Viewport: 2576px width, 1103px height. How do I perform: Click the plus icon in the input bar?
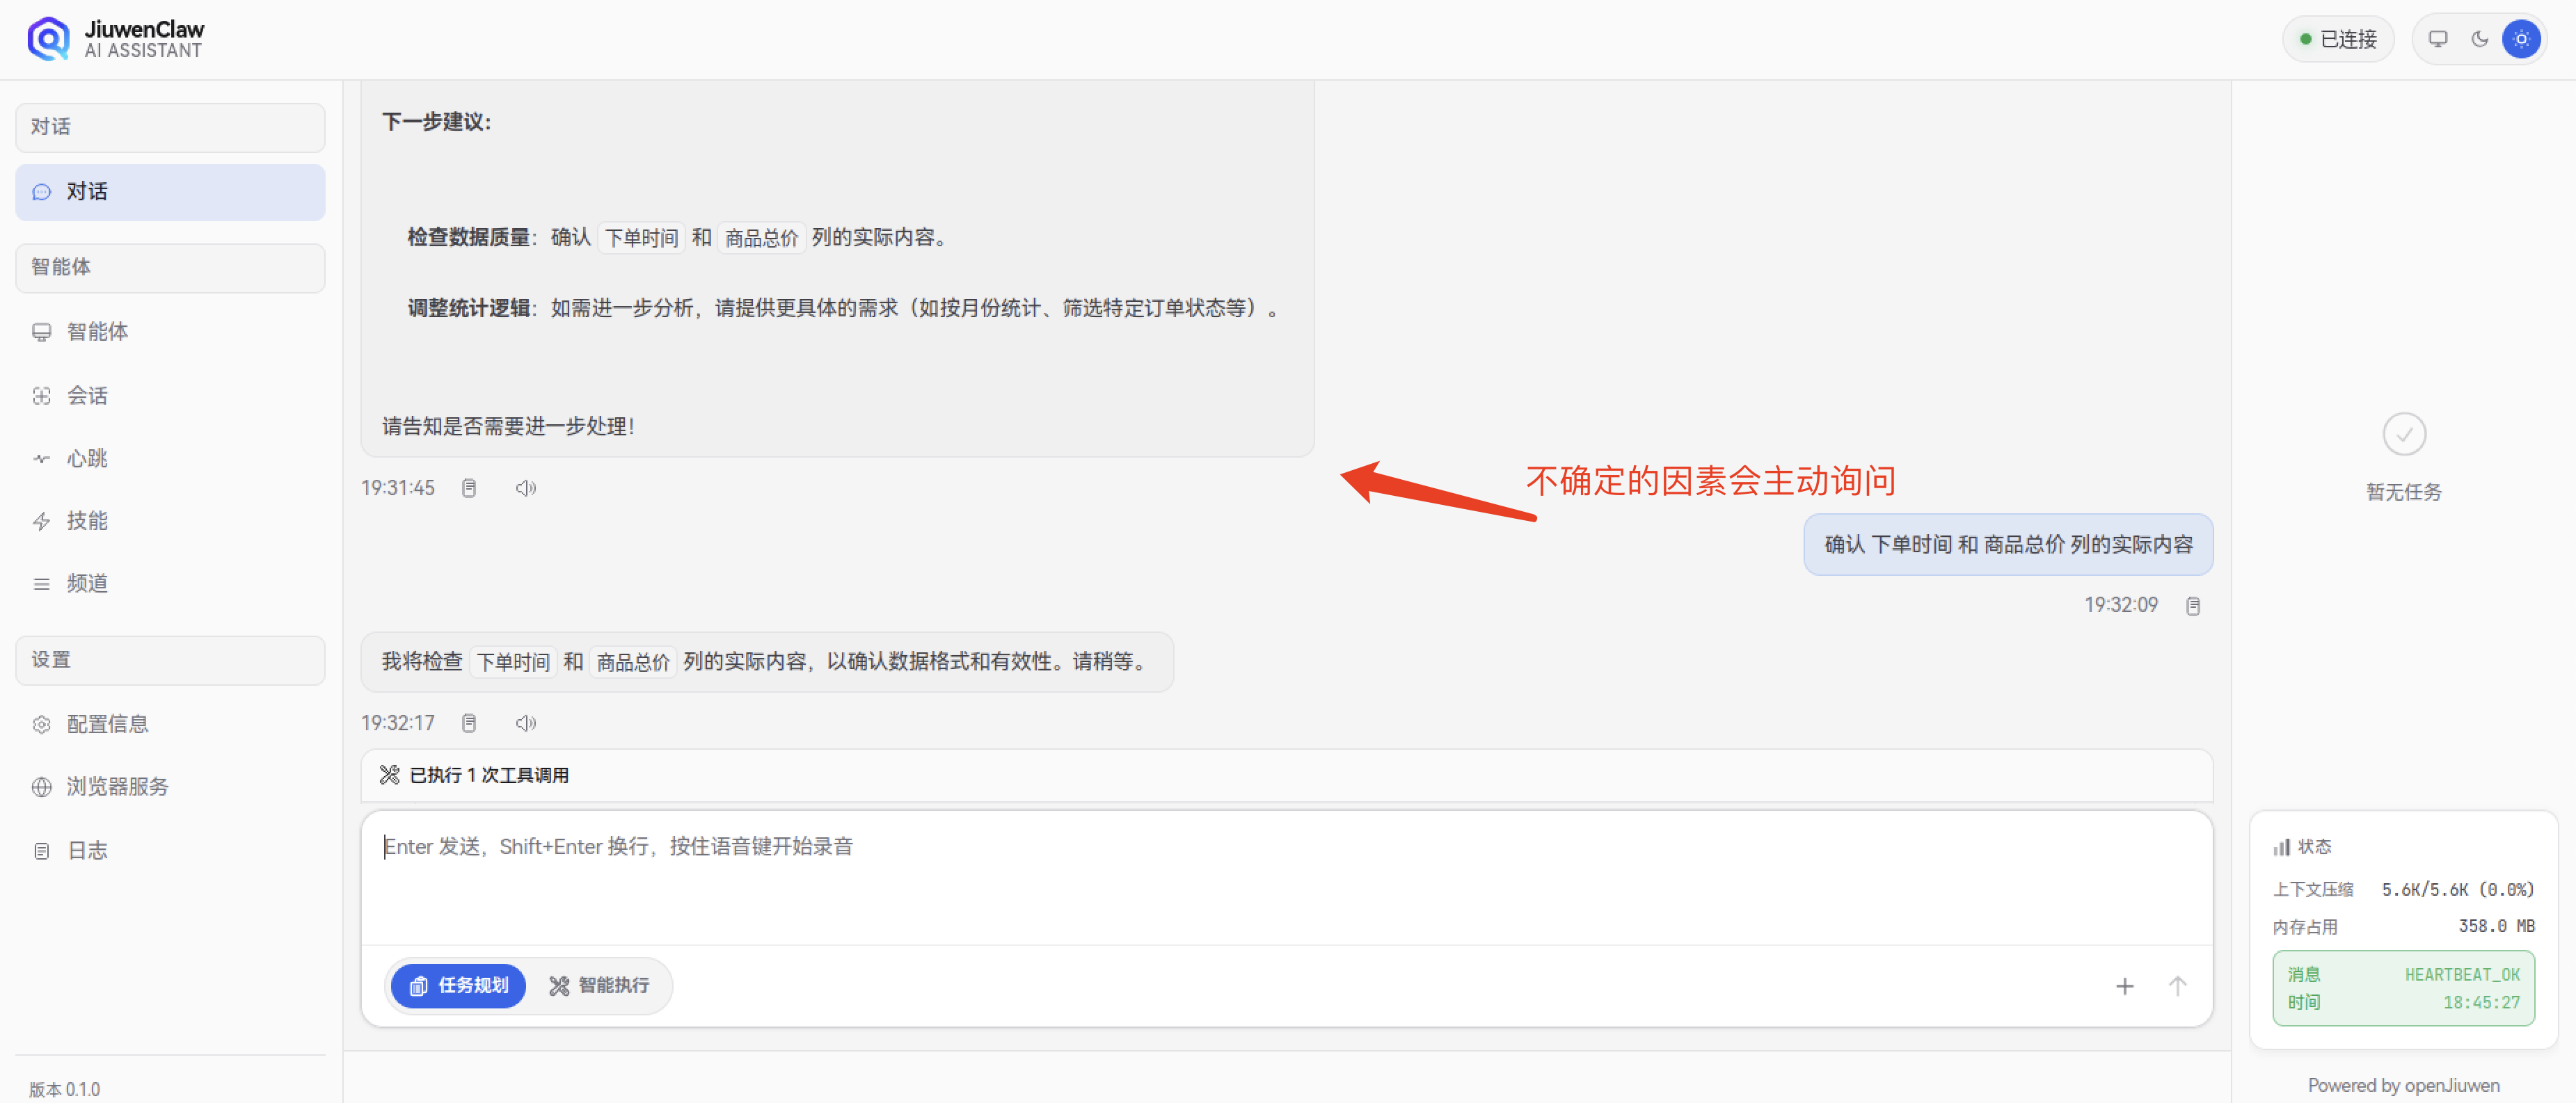tap(2125, 986)
